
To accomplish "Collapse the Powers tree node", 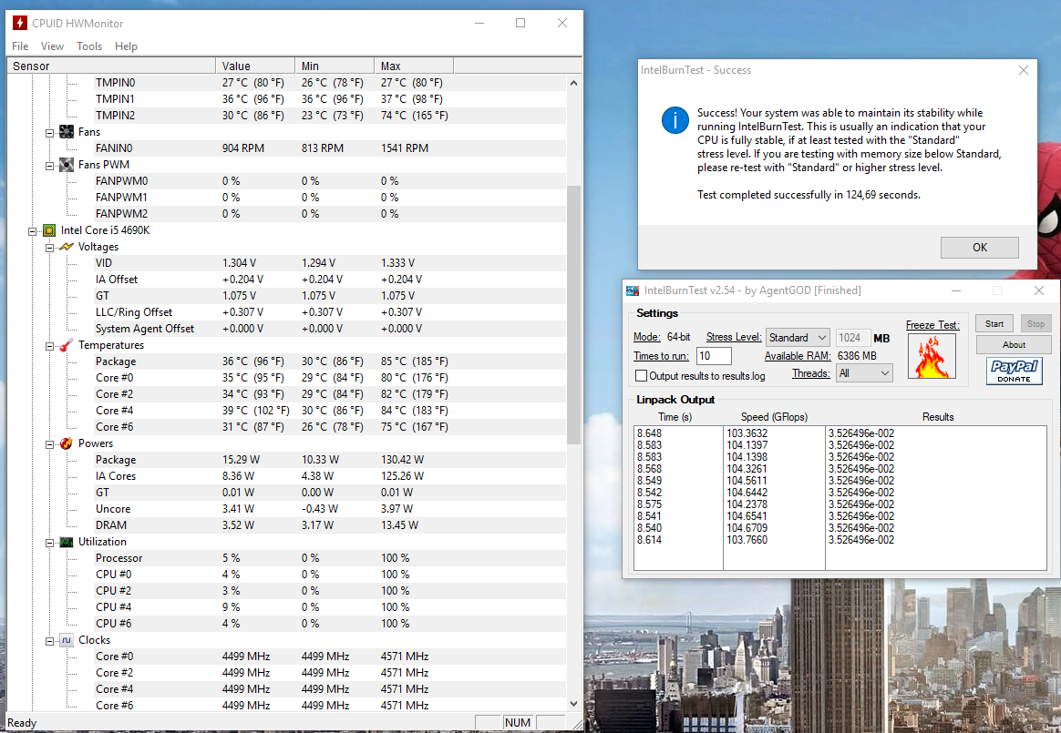I will tap(49, 444).
